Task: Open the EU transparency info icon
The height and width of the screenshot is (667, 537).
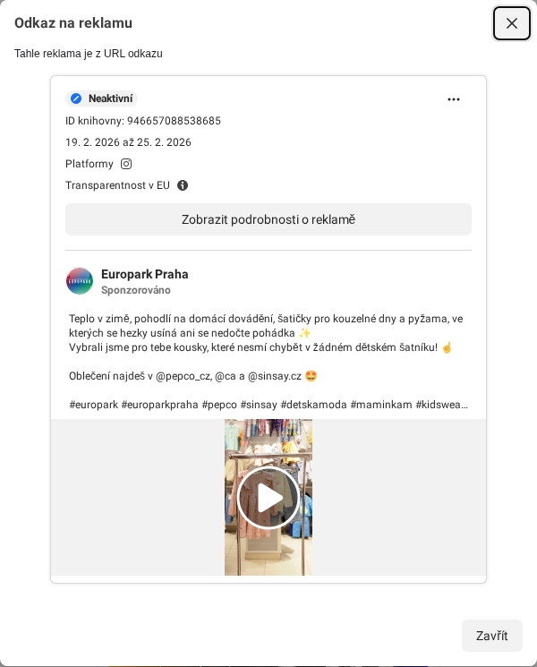Action: (x=183, y=185)
